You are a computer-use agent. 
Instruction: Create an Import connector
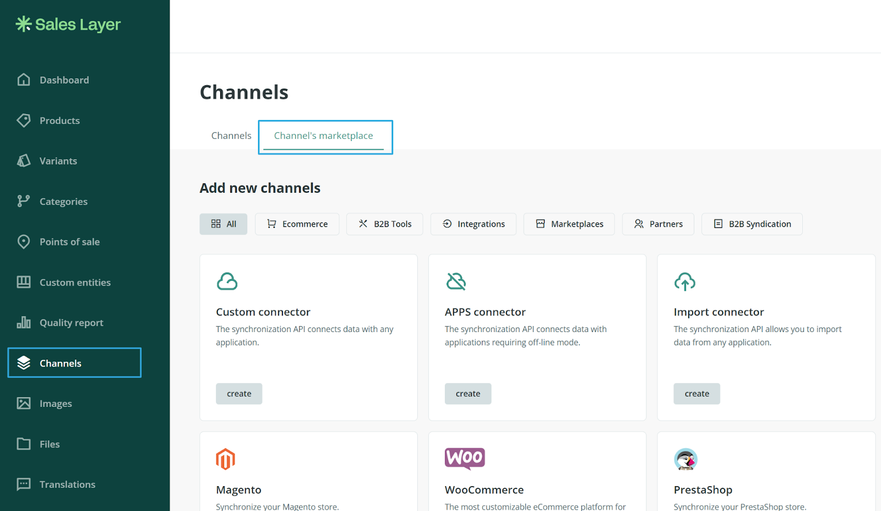(697, 394)
